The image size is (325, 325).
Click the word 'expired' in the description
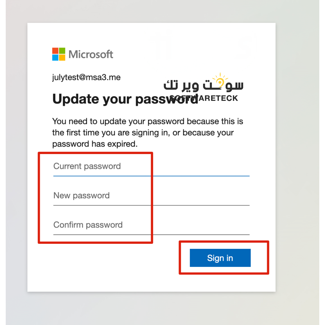[123, 144]
